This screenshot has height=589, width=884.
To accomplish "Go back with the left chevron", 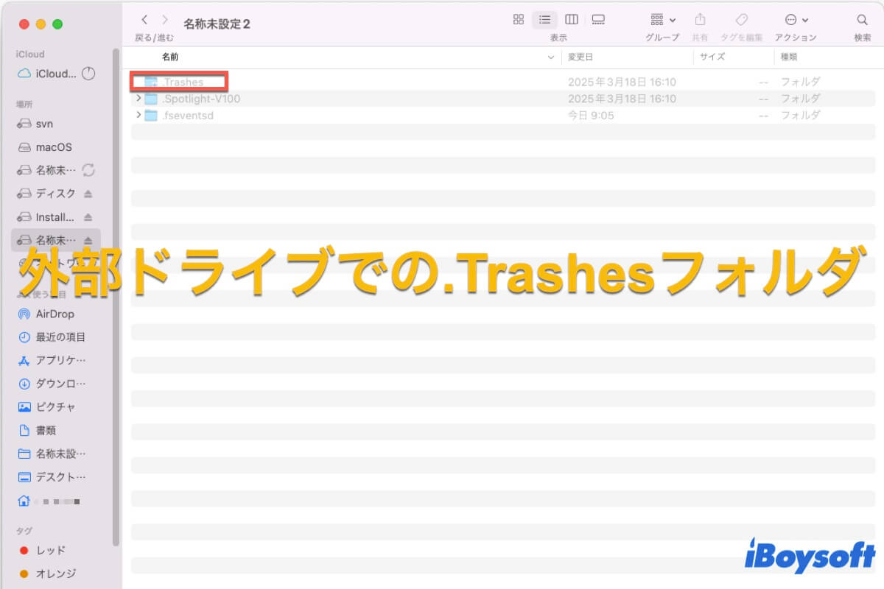I will 144,20.
